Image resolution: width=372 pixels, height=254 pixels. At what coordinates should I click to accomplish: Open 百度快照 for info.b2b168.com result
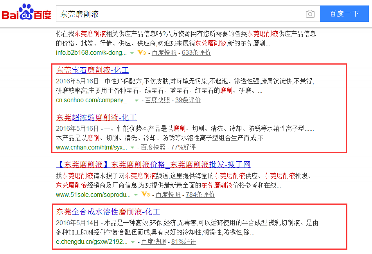[164, 53]
